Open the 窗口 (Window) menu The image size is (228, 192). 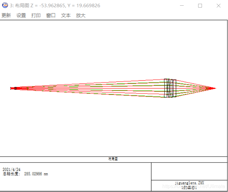coord(51,15)
